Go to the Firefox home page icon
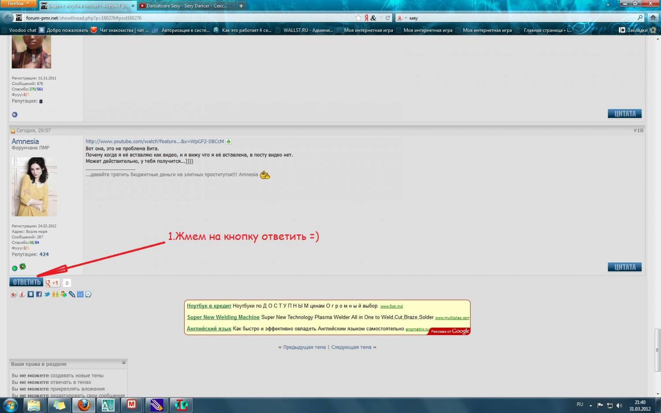 (653, 18)
